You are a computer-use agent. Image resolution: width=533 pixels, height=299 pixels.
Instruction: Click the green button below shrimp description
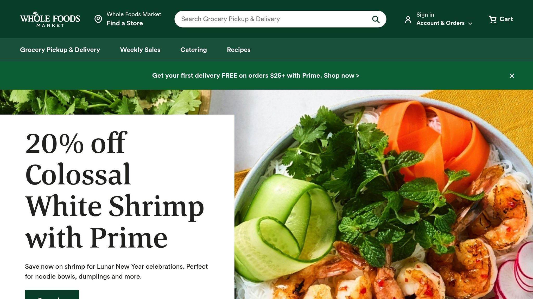52,295
